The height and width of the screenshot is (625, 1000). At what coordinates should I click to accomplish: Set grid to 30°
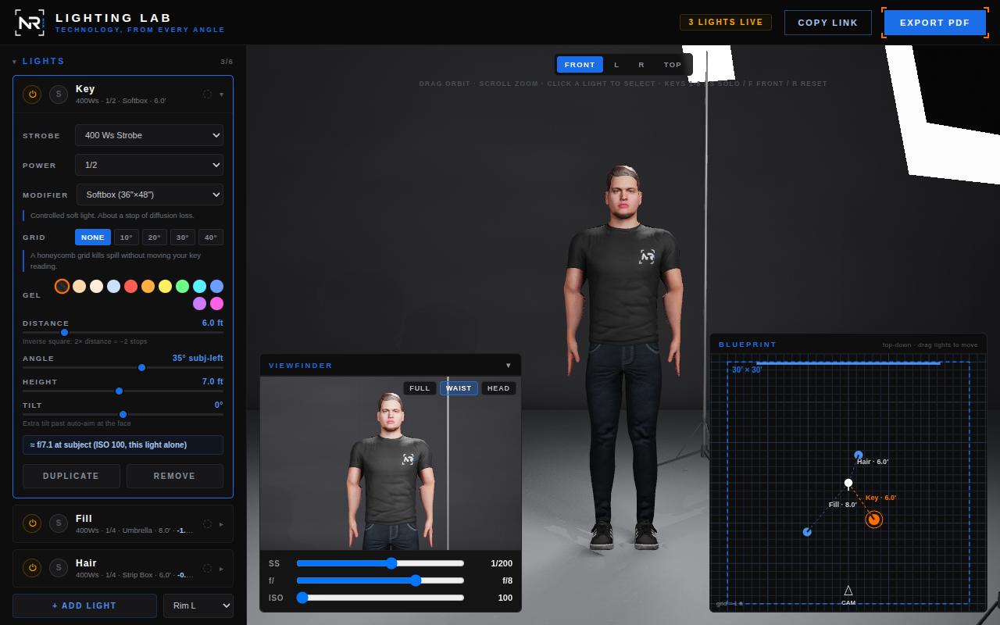(x=182, y=237)
